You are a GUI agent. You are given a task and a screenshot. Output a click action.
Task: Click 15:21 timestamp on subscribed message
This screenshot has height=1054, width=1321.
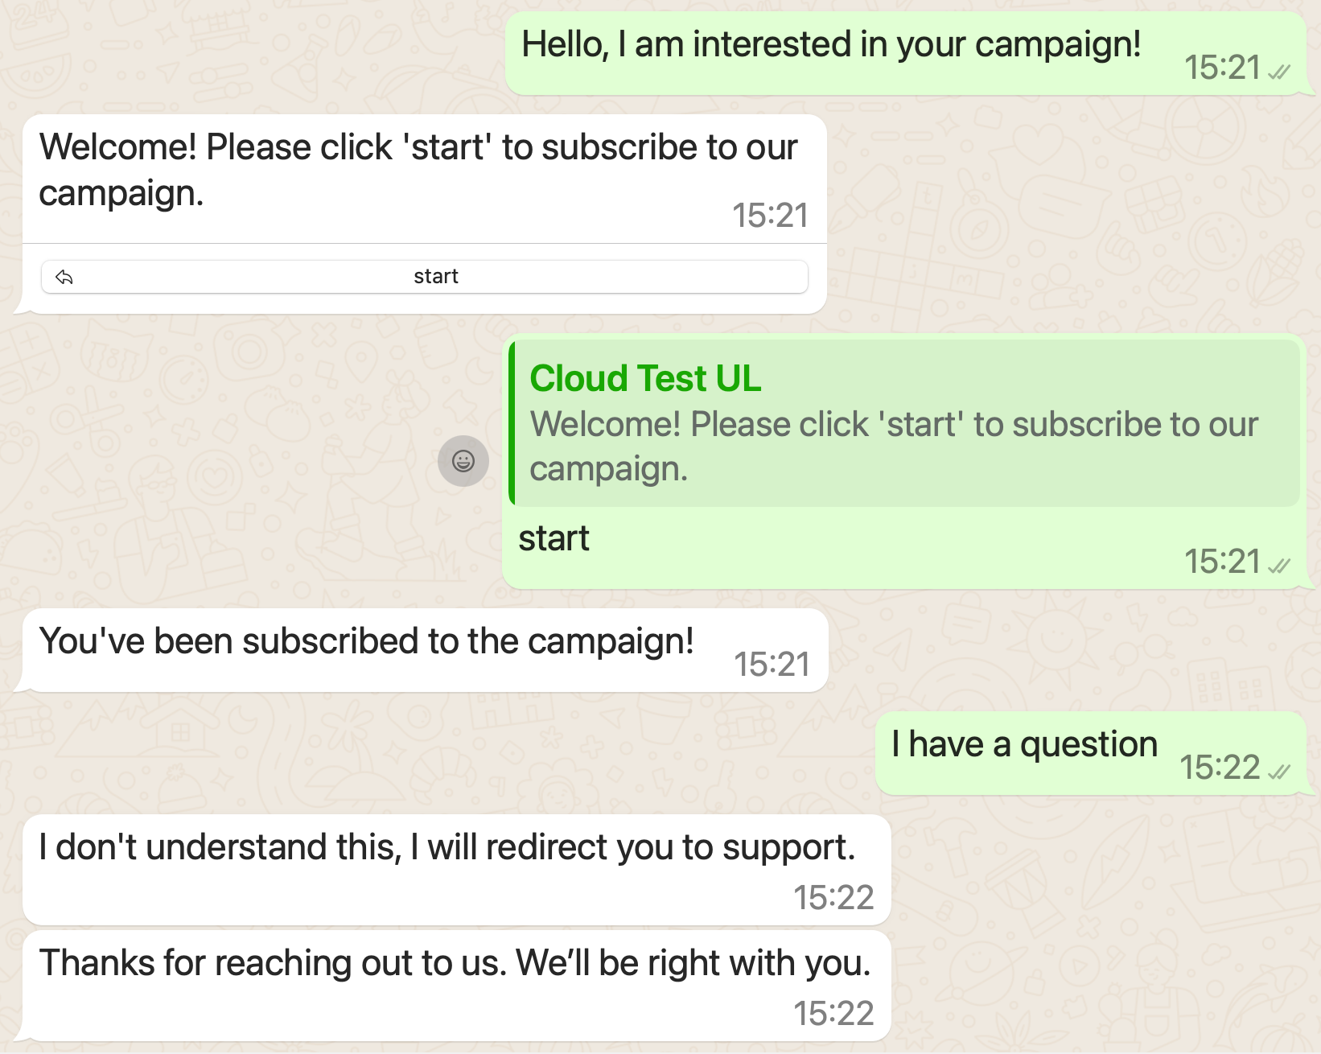pos(772,665)
